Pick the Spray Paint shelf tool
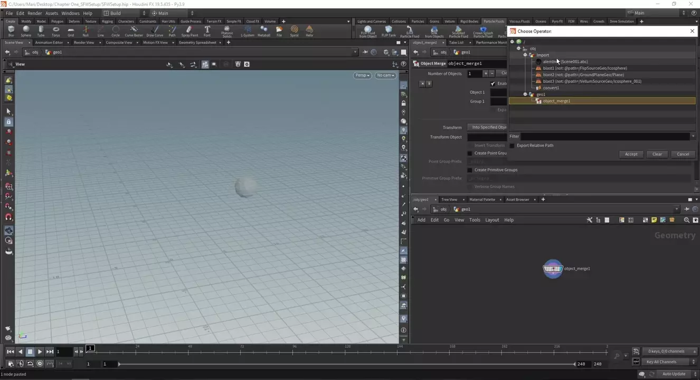The width and height of the screenshot is (700, 380). (x=190, y=31)
